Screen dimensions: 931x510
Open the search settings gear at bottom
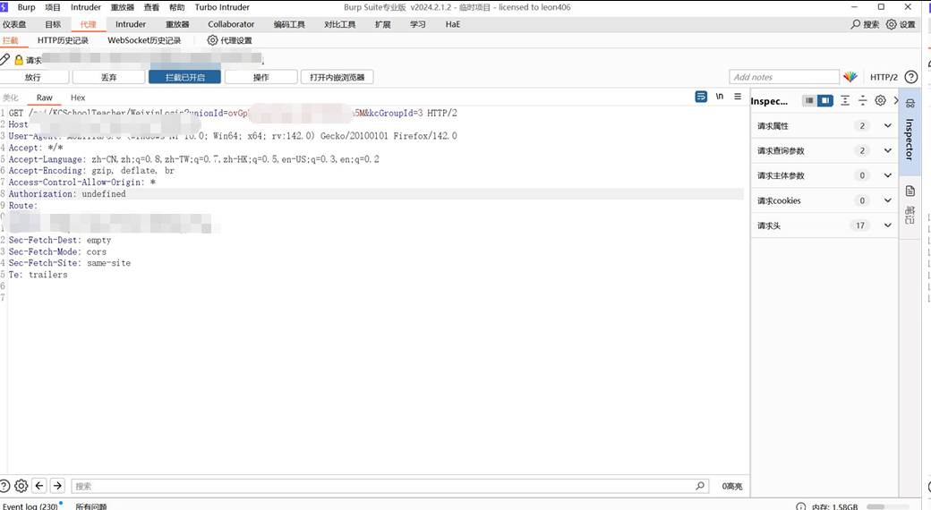click(21, 486)
